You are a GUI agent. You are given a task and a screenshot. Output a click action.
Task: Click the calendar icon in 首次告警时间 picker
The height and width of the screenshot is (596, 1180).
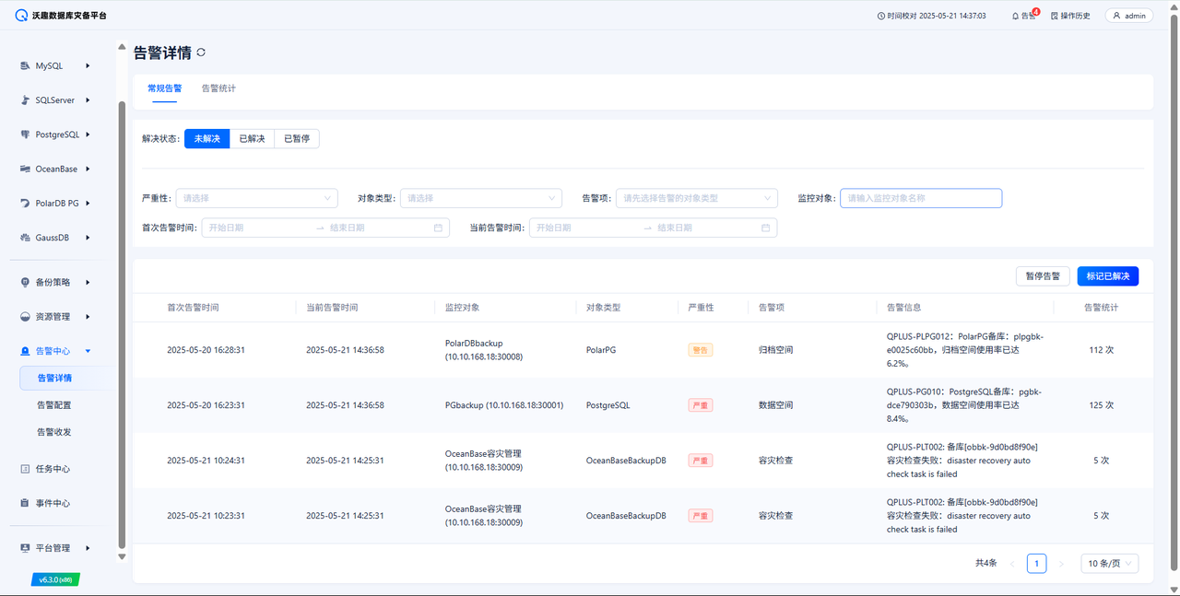tap(438, 228)
